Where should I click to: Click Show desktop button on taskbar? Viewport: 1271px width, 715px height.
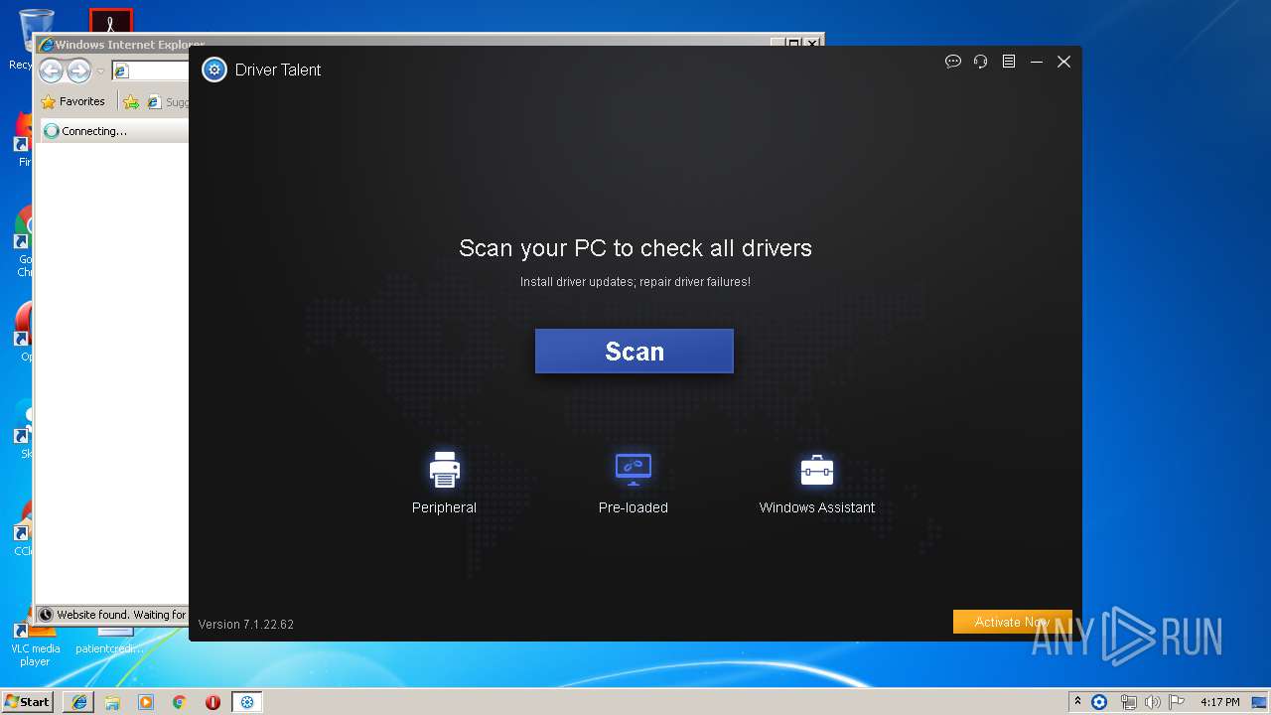click(1260, 702)
